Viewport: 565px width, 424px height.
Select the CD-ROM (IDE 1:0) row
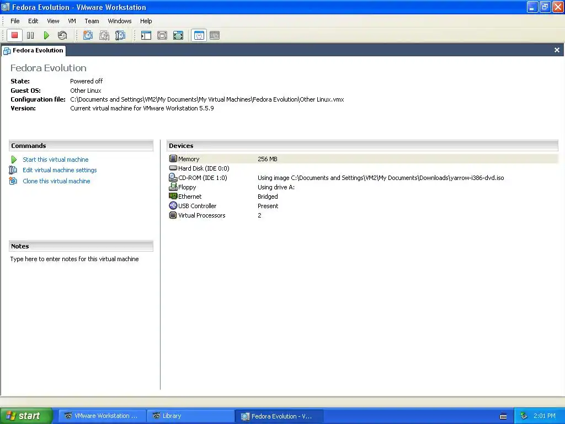click(363, 177)
